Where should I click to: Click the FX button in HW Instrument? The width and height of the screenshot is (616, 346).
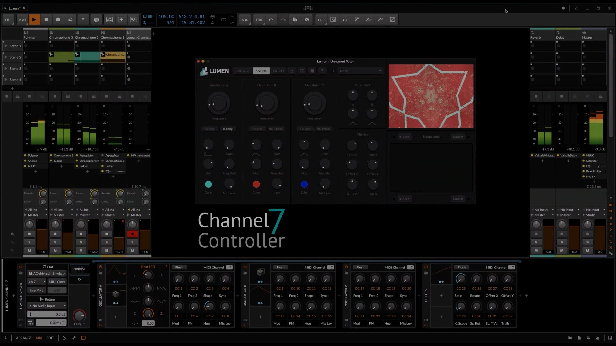coord(79,280)
